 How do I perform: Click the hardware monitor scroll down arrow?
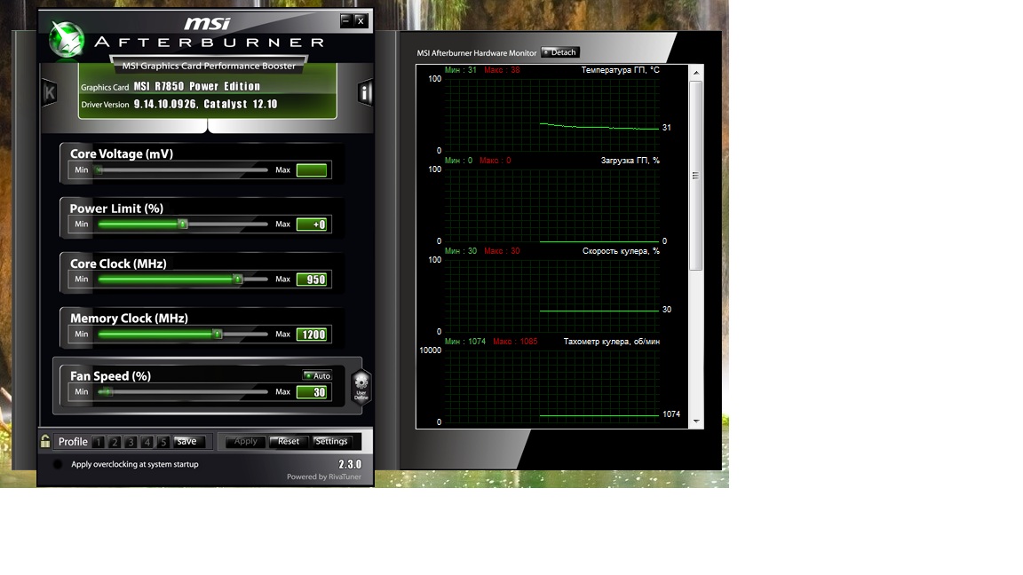pyautogui.click(x=696, y=421)
